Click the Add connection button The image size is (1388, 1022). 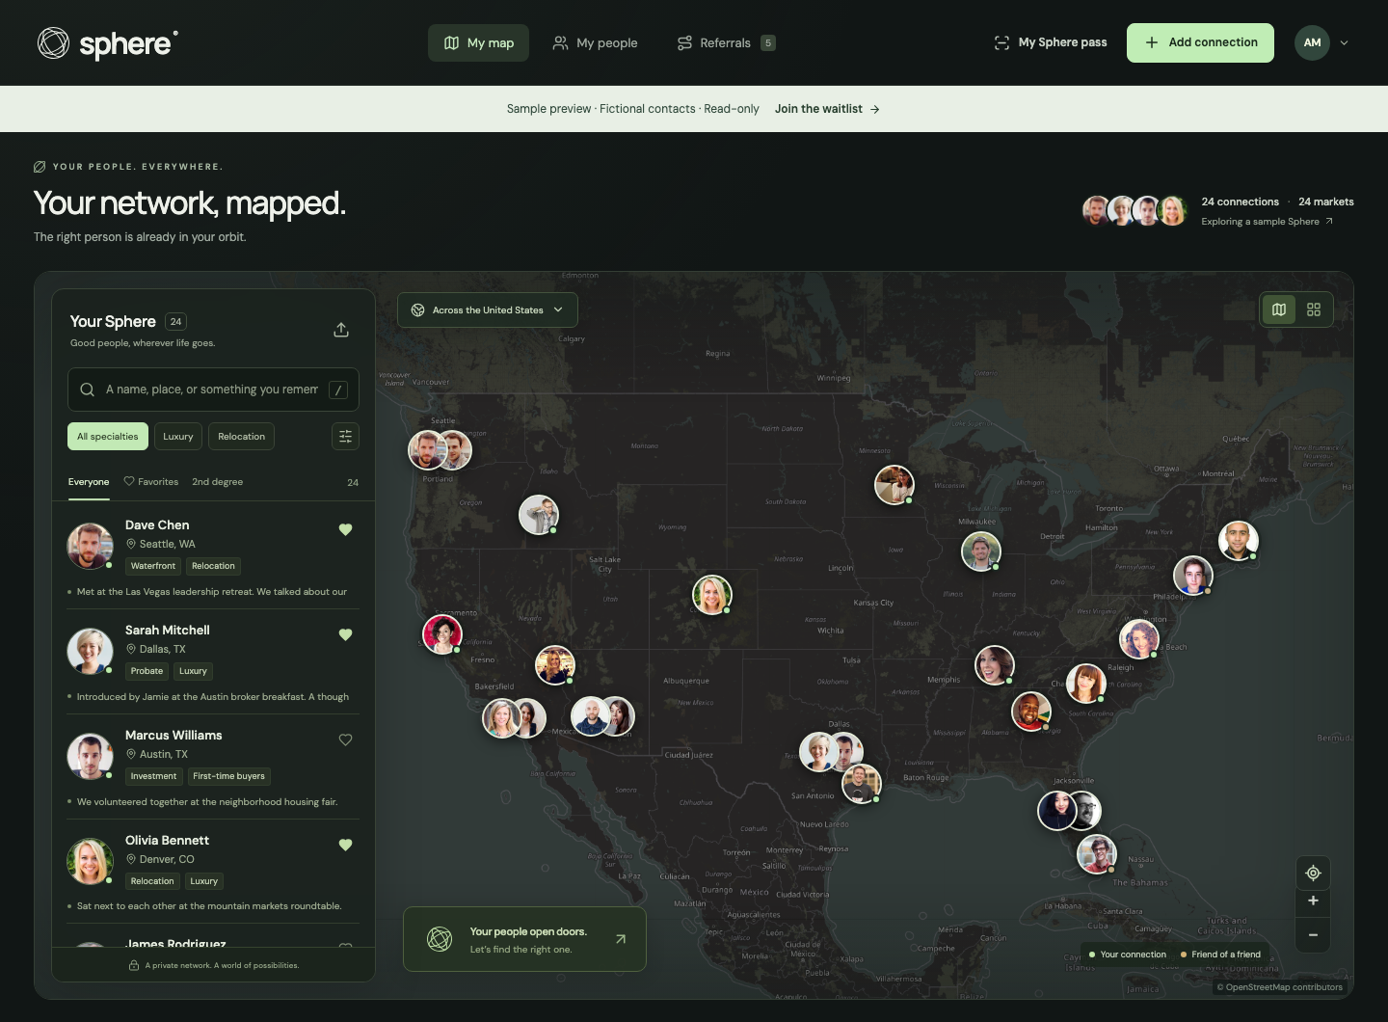coord(1200,42)
